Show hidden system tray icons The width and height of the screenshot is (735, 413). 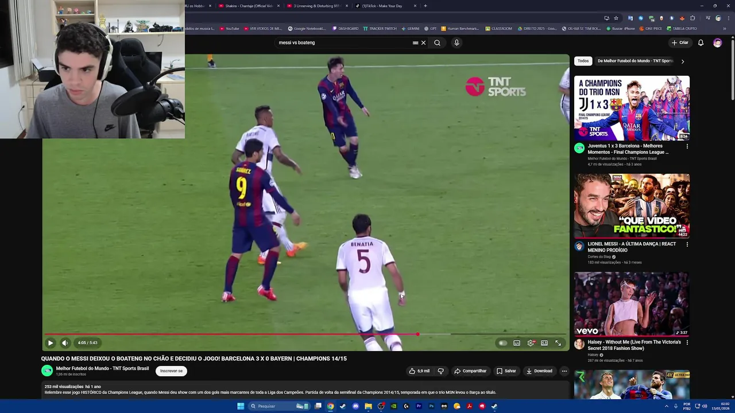point(666,406)
